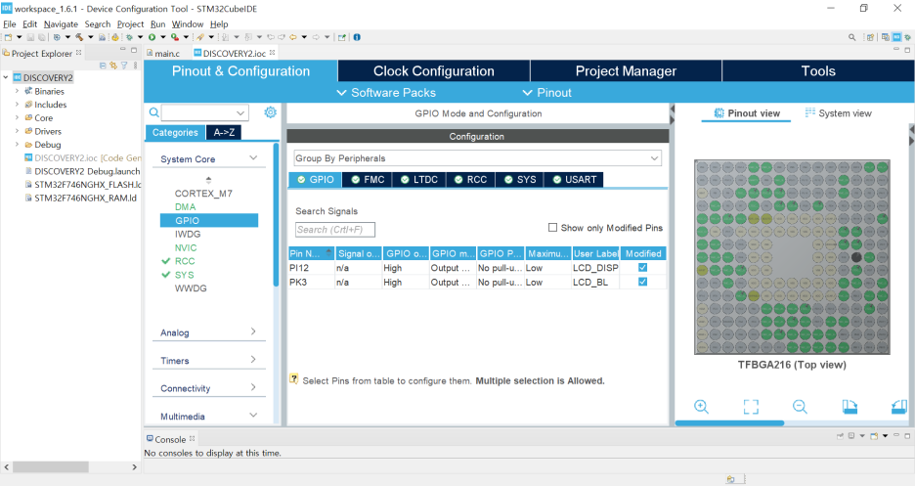Switch to the Debug perspective icon
Image resolution: width=915 pixels, height=486 pixels.
tap(907, 37)
